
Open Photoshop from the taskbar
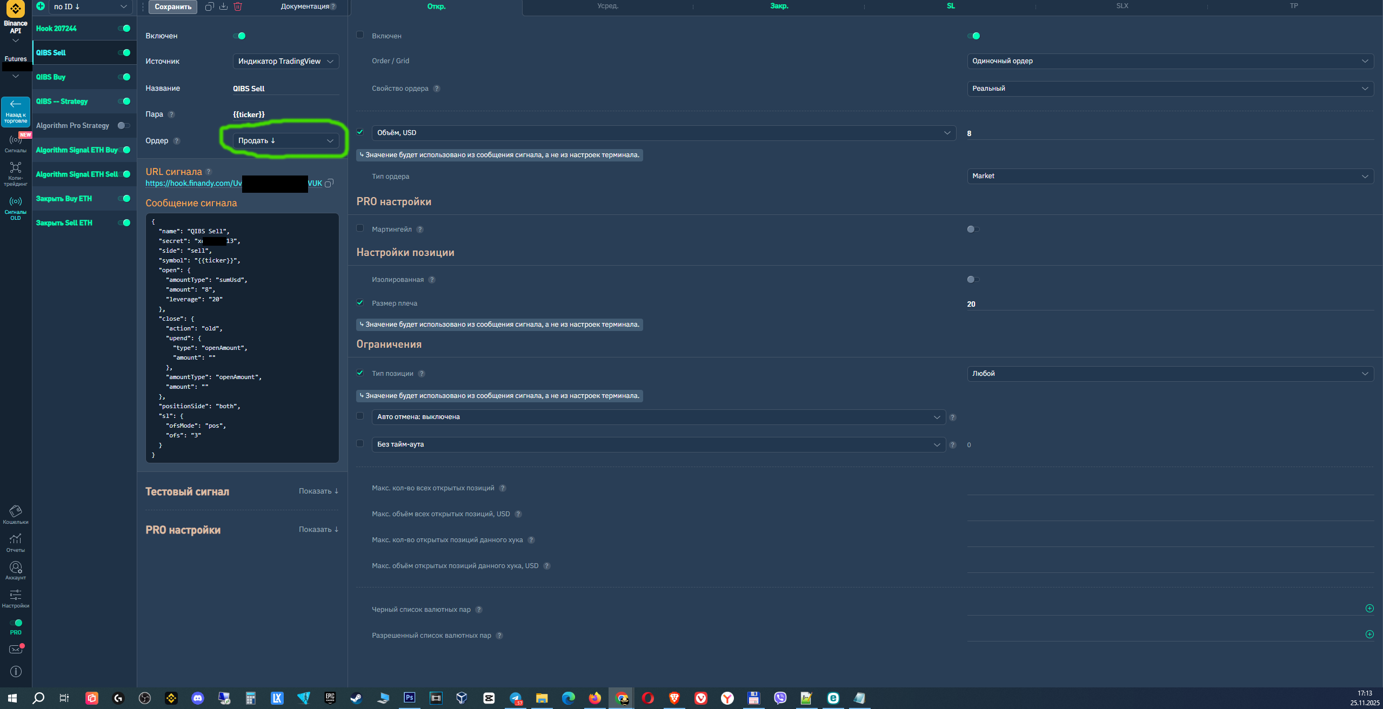409,698
